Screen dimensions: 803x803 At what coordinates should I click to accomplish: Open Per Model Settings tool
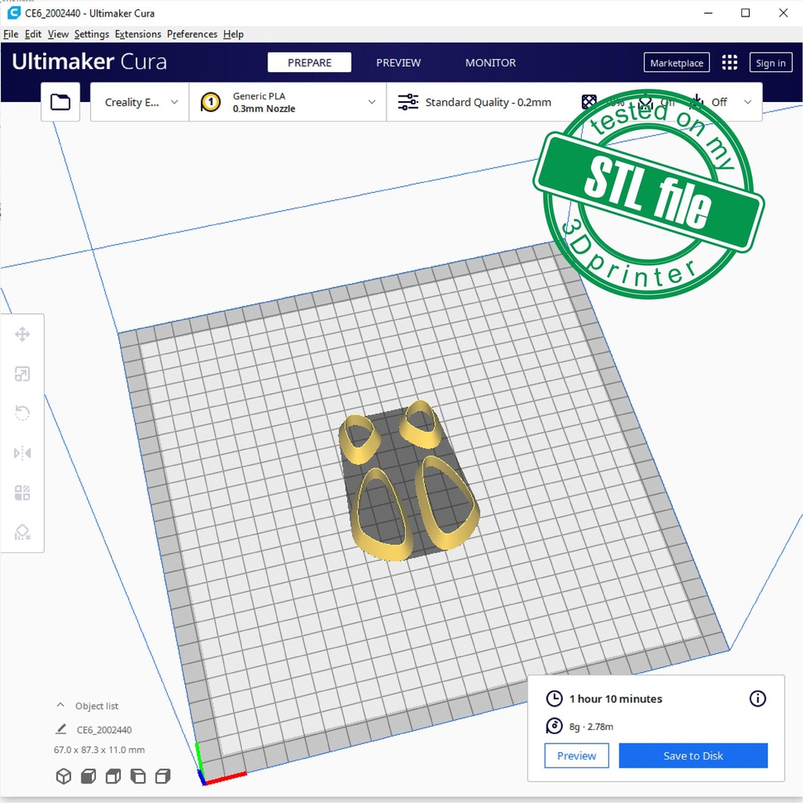[22, 492]
